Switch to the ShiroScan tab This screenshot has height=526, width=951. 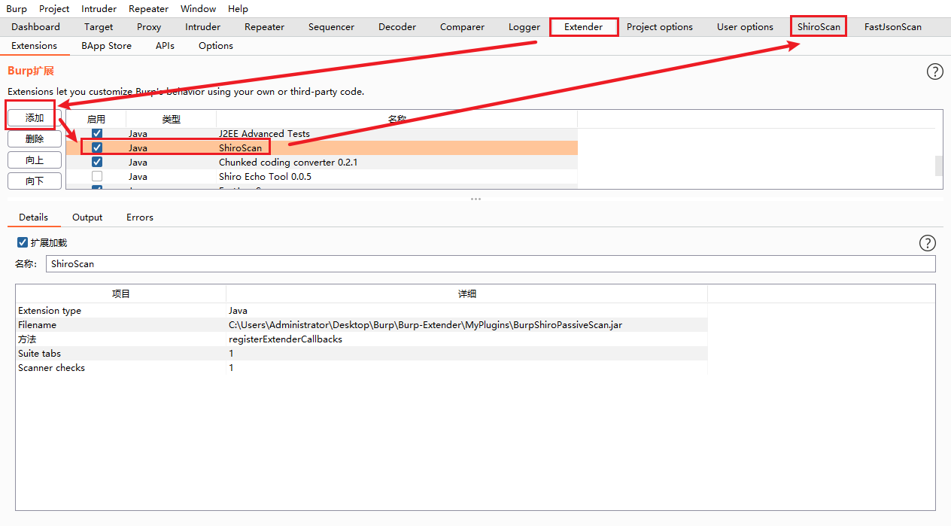click(x=819, y=27)
